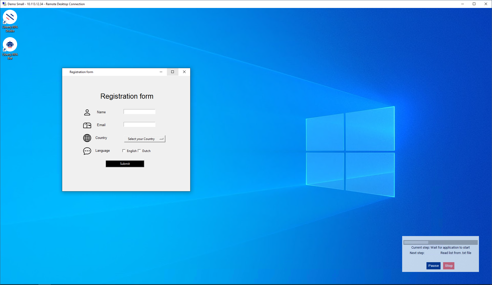Open Liberty RPA Studio desktop shortcut
The image size is (492, 285).
pos(10,17)
